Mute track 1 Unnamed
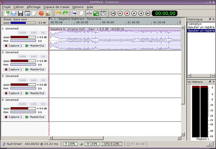This screenshot has height=149, width=216. click(x=22, y=33)
